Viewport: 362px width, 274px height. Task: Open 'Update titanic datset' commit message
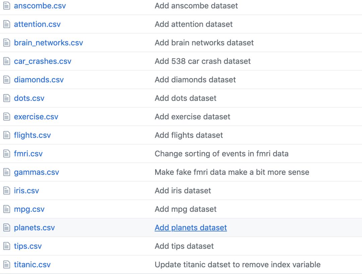coord(238,265)
